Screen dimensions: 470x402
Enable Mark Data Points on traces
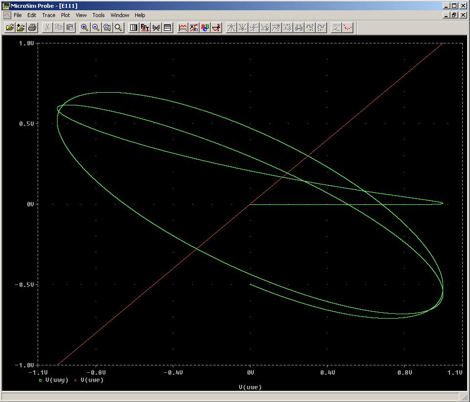[x=347, y=28]
